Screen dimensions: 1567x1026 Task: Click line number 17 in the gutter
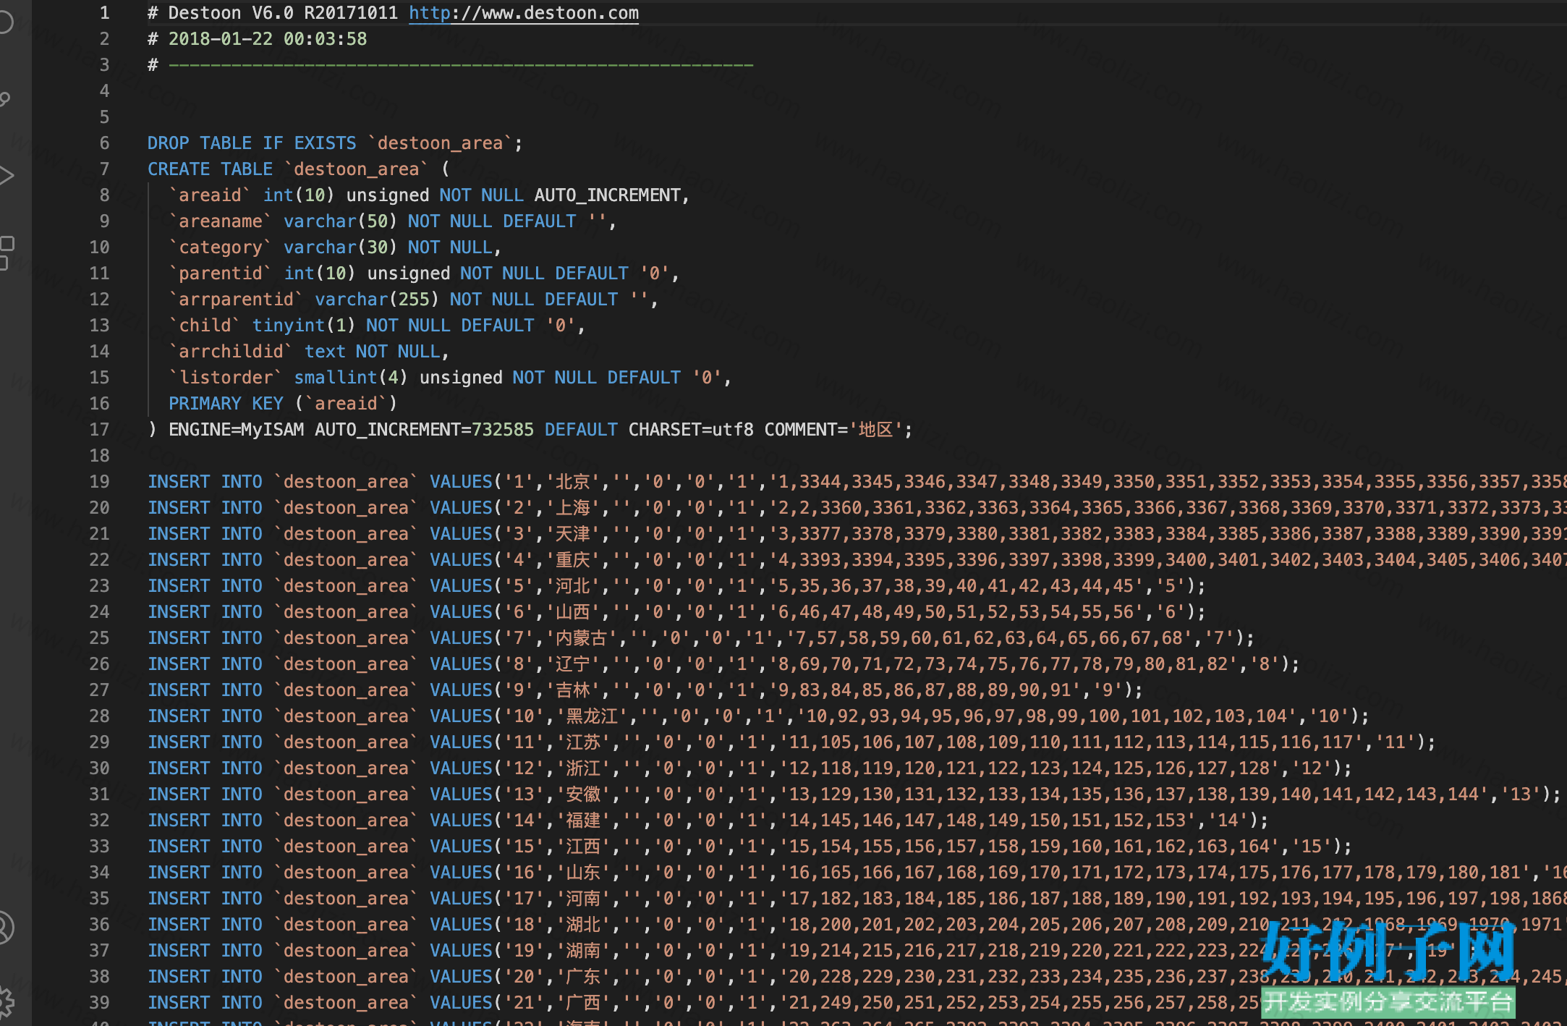pyautogui.click(x=100, y=430)
